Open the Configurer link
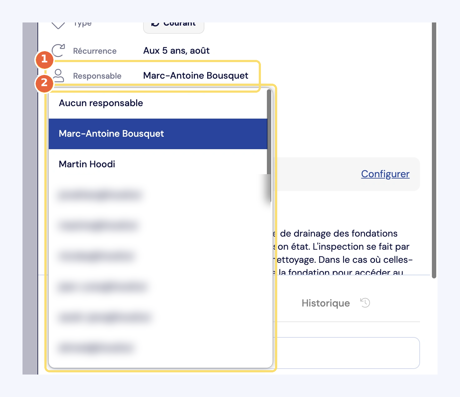This screenshot has height=397, width=460. tap(385, 174)
